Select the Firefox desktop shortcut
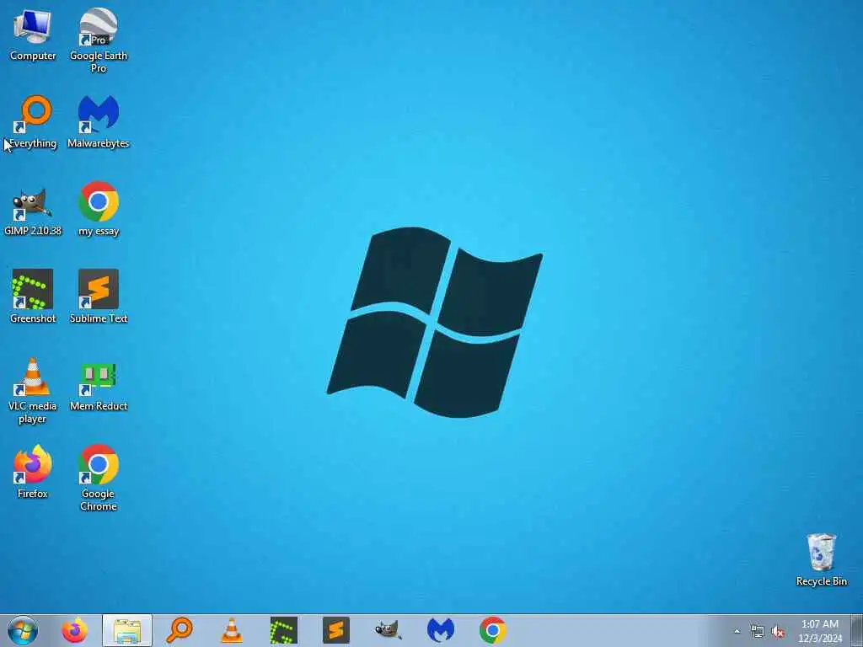863x647 pixels. [33, 472]
